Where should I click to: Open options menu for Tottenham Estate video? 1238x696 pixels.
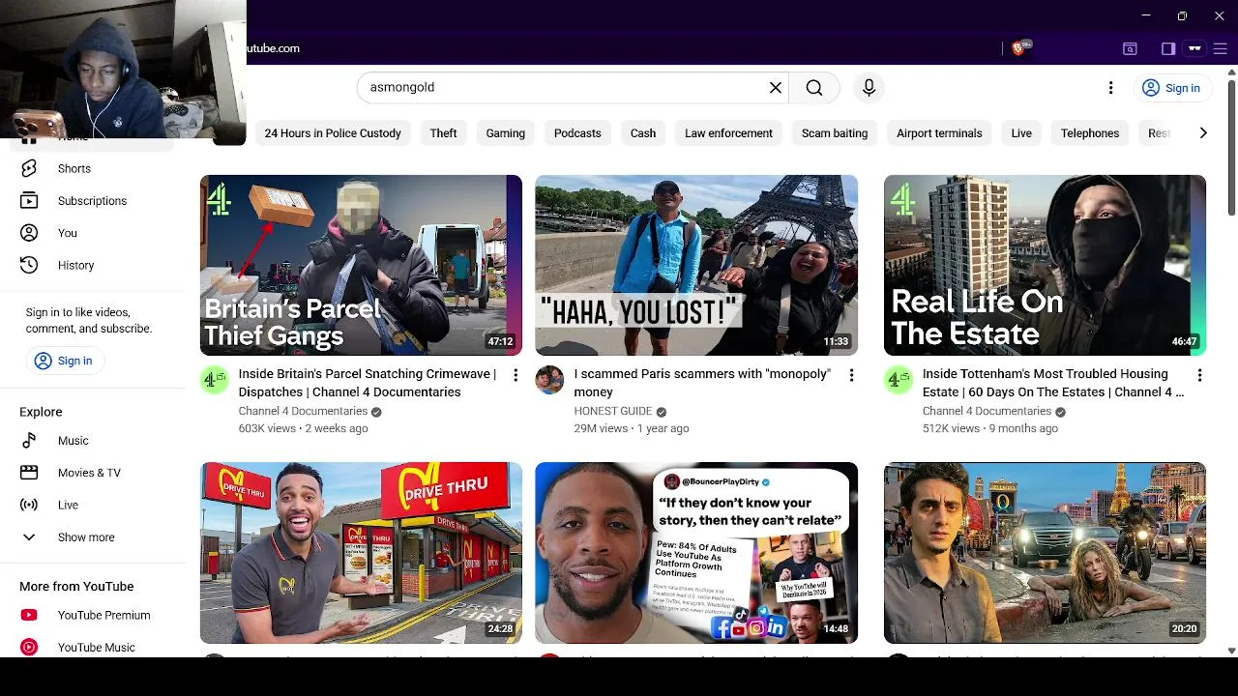1199,375
